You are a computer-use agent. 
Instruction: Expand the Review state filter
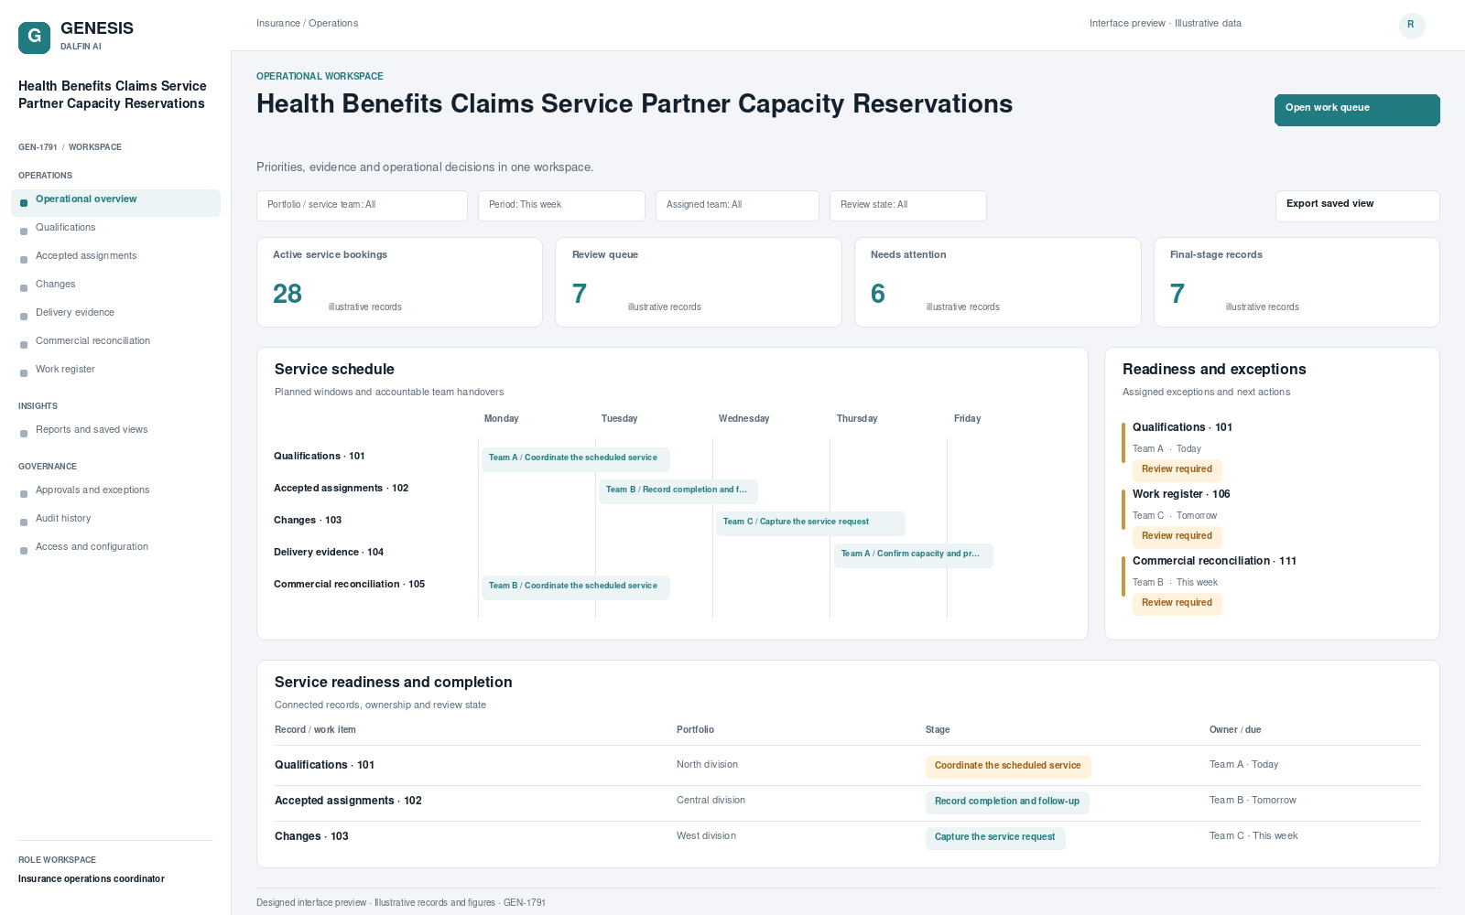[908, 206]
